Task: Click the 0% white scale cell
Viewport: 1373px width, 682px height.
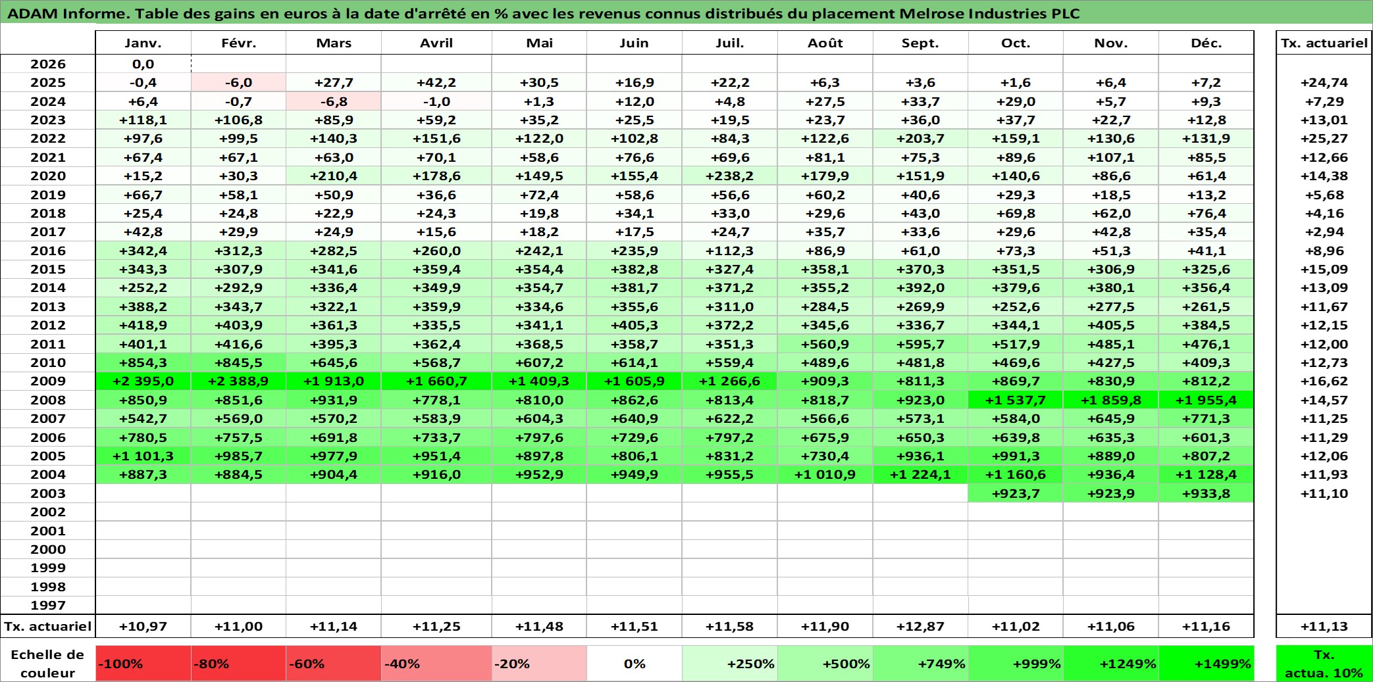Action: [635, 664]
